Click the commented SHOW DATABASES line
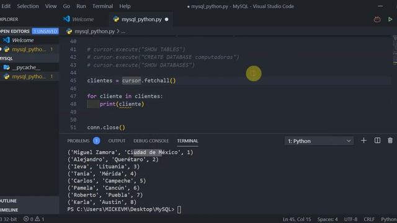The image size is (397, 223). 141,65
